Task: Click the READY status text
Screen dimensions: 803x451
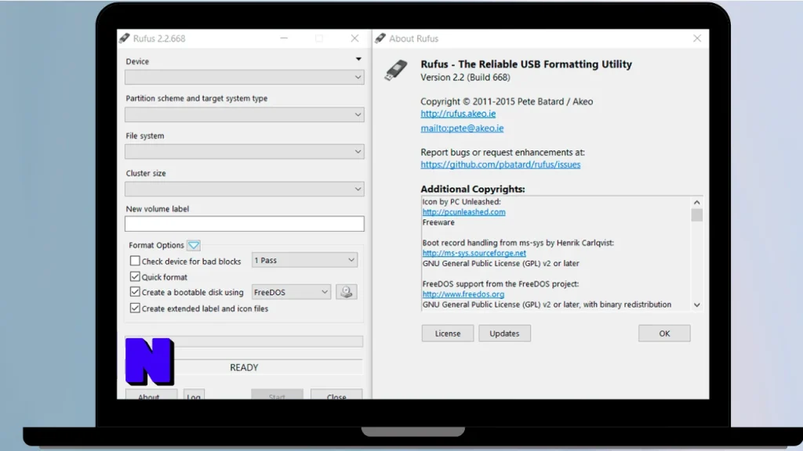Action: 244,367
